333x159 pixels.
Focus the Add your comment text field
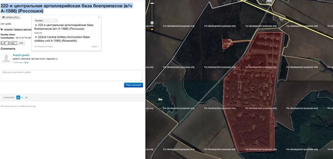pos(72,75)
